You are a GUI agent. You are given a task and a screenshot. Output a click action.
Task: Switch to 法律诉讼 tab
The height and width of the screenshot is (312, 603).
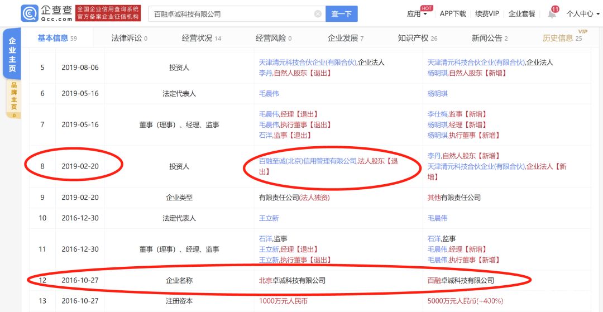click(x=129, y=38)
